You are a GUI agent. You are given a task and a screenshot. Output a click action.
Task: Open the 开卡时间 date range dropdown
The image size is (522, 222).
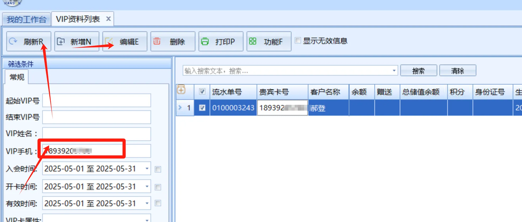click(147, 187)
